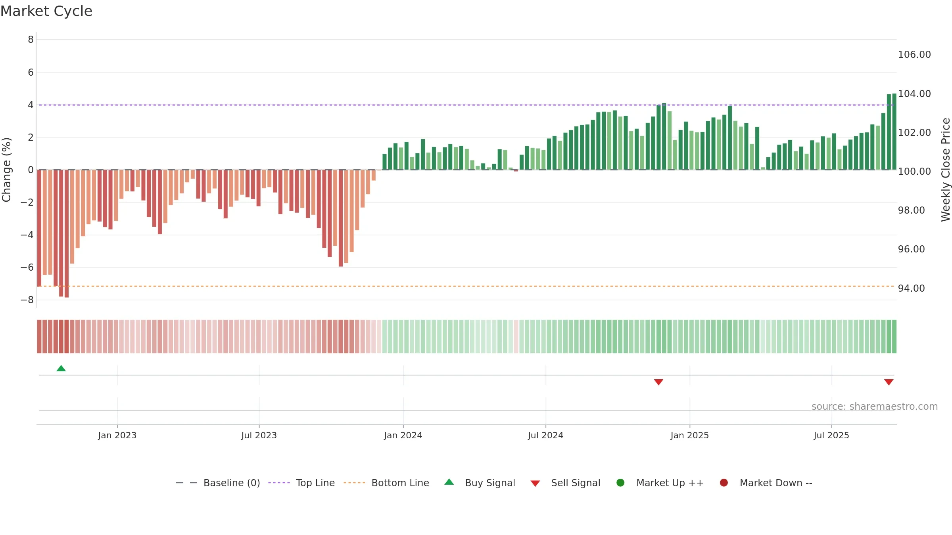This screenshot has width=952, height=535.
Task: Click the Jan 2025 axis label
Action: (x=689, y=436)
